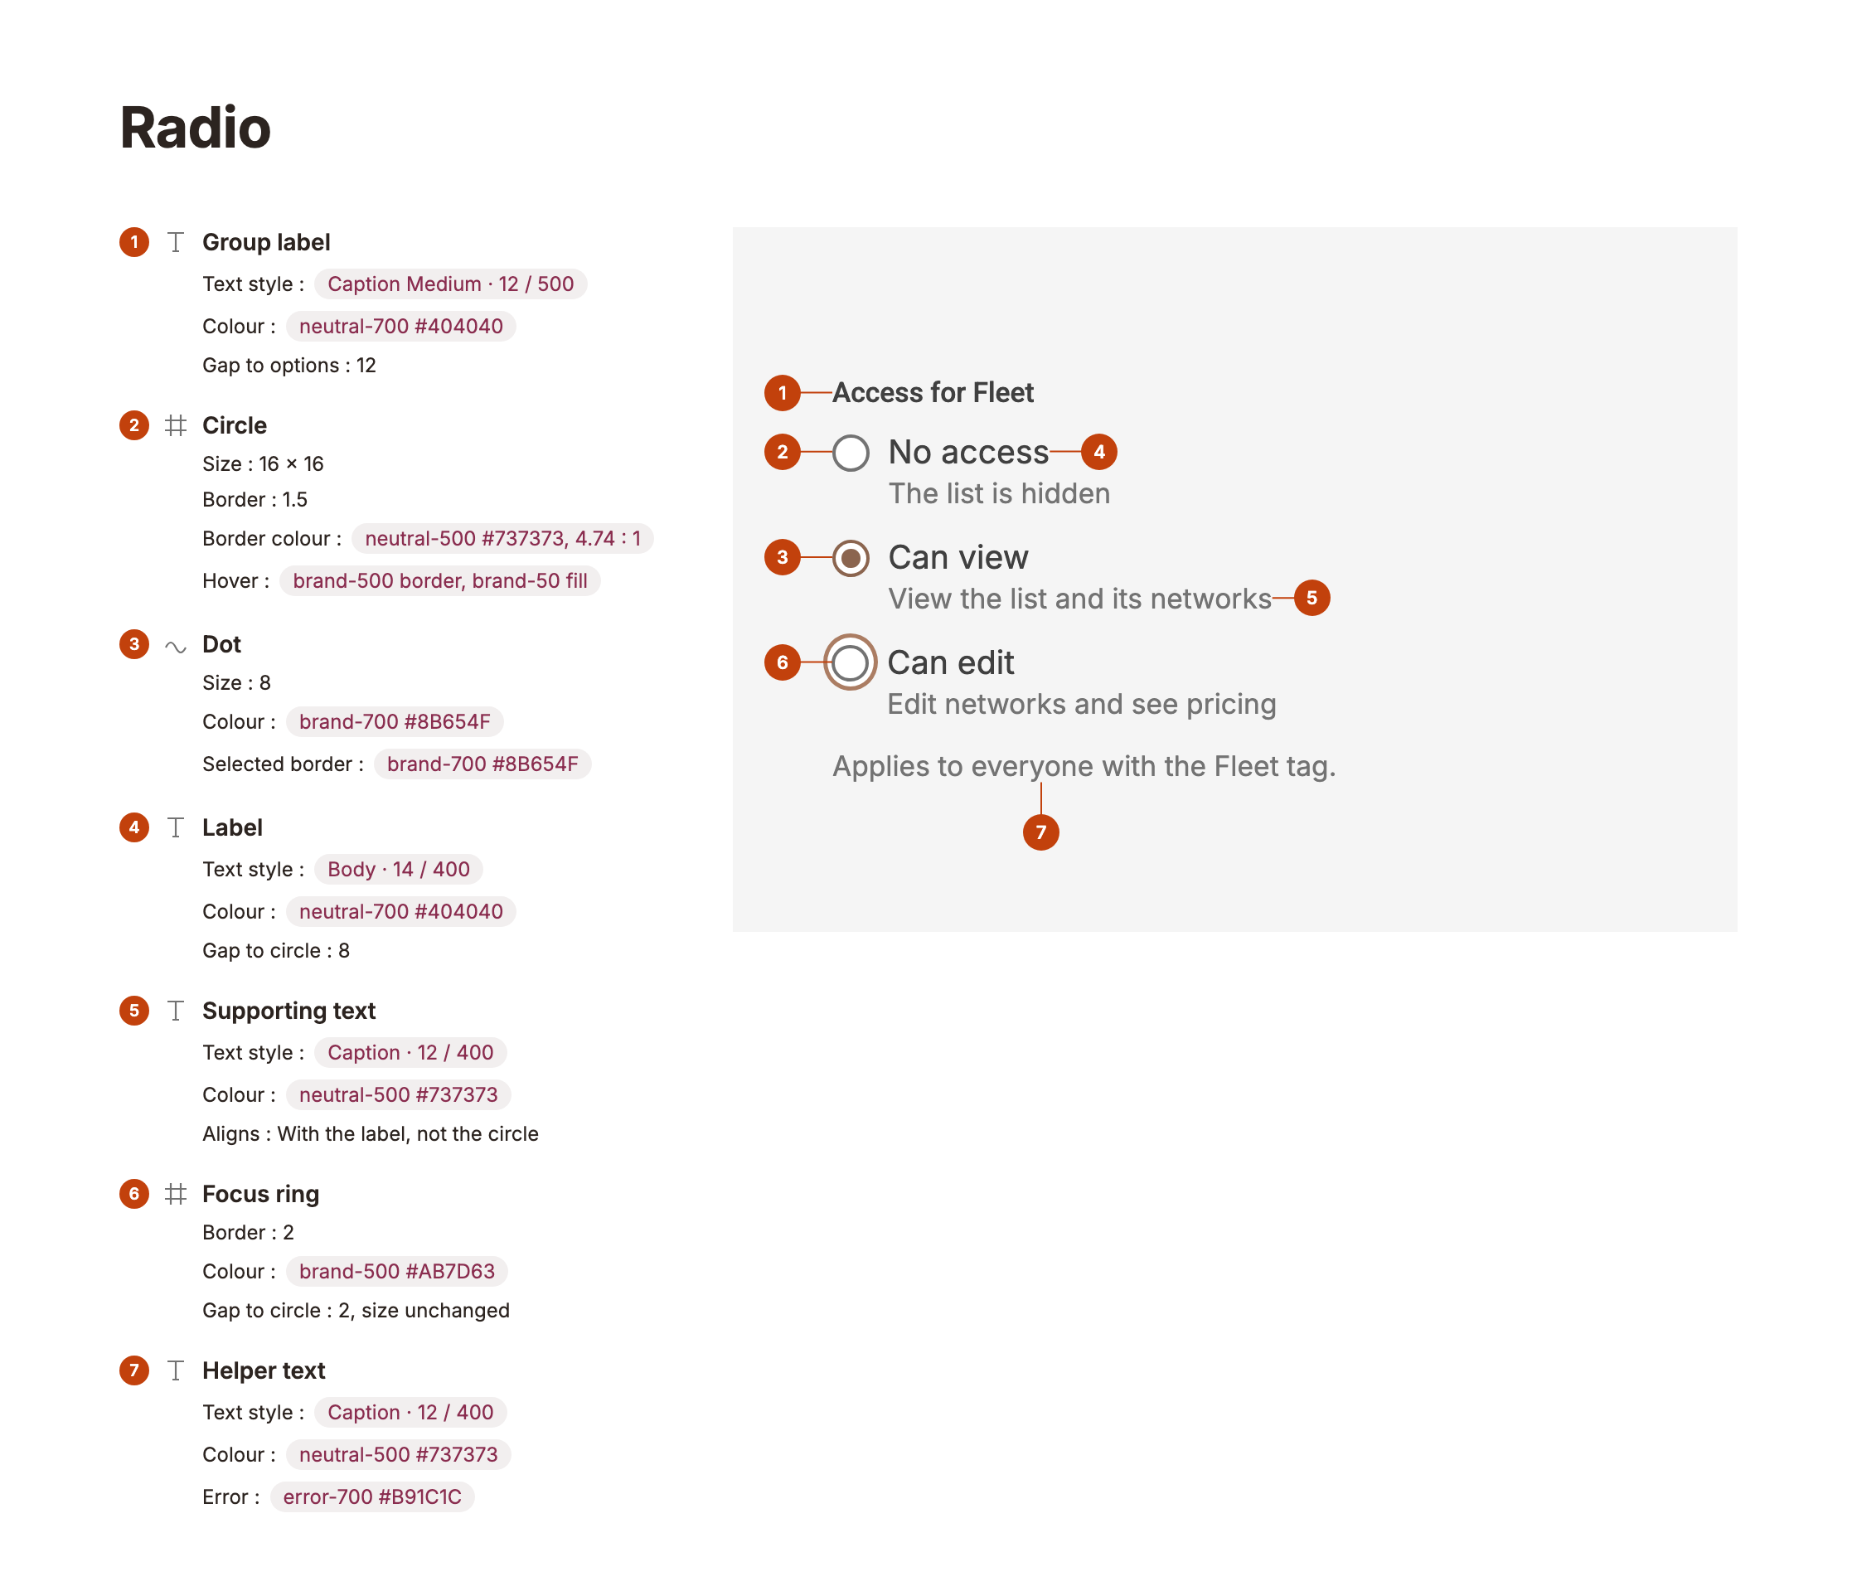1857x1591 pixels.
Task: Click the Supporting text neutral-500 #737373 chip
Action: 398,1094
